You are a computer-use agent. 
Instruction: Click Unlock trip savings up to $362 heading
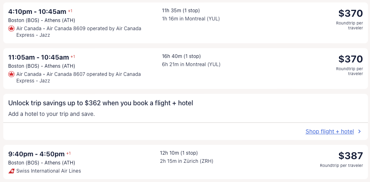tap(100, 103)
